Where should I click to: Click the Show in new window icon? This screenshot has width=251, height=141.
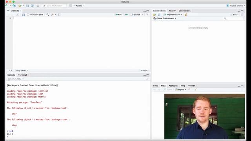18,14
